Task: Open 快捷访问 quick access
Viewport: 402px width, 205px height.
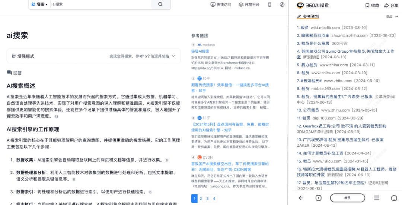Action: (221, 4)
